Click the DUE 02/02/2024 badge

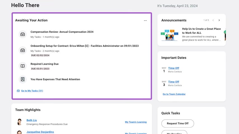tap(40, 55)
